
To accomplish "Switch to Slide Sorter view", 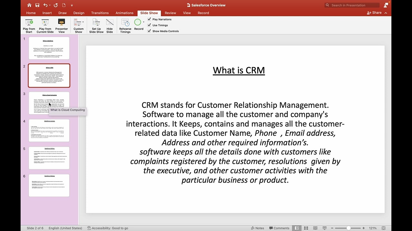I will [306, 228].
